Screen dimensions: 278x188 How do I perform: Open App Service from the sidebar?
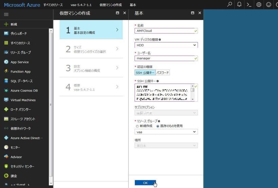[x=20, y=62]
